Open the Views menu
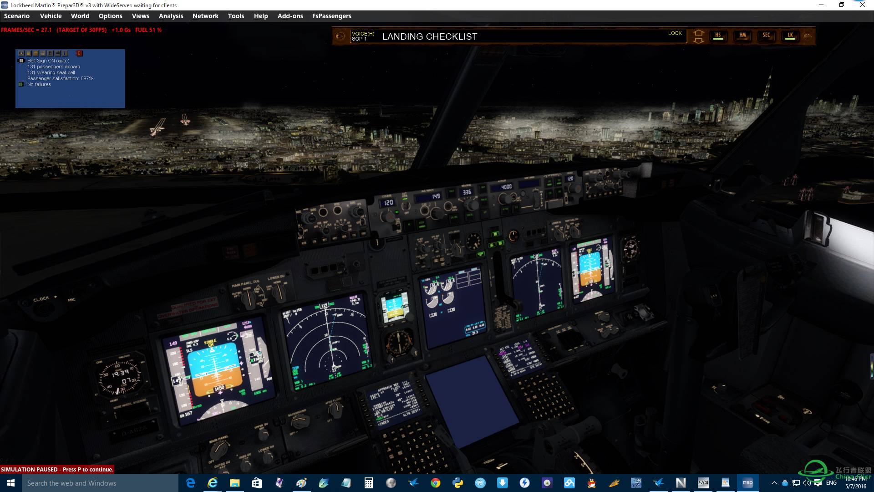Image resolution: width=874 pixels, height=492 pixels. (x=141, y=16)
